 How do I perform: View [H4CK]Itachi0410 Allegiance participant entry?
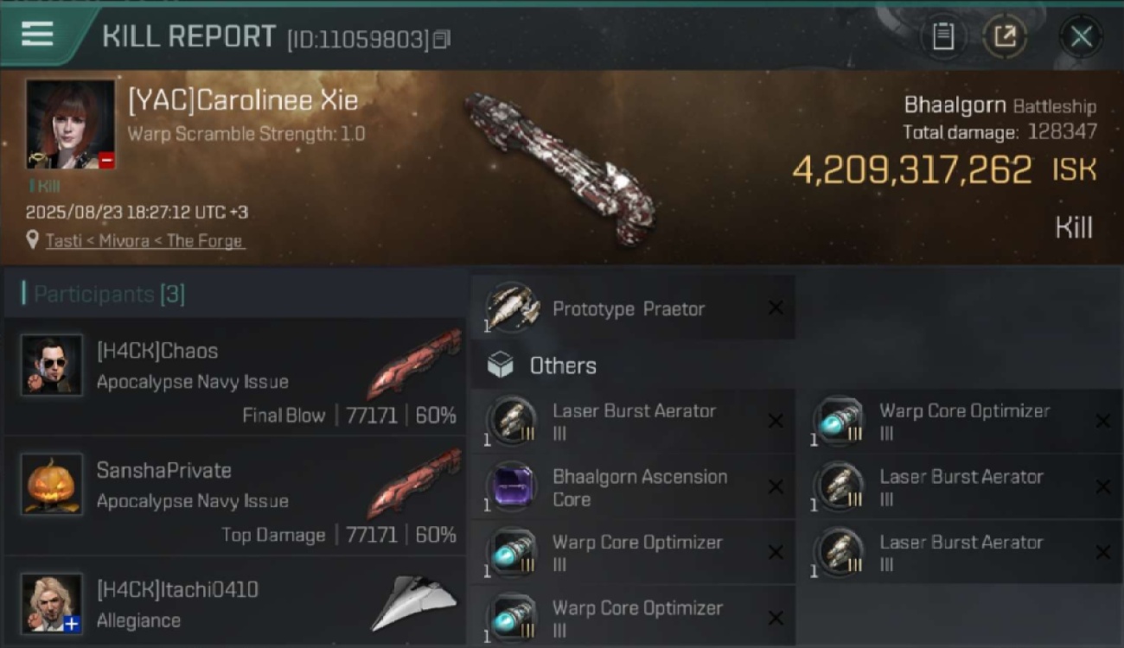(234, 603)
